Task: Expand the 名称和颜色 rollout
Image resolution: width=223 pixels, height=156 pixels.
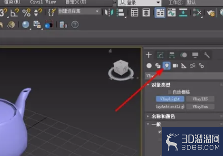Action: click(163, 116)
